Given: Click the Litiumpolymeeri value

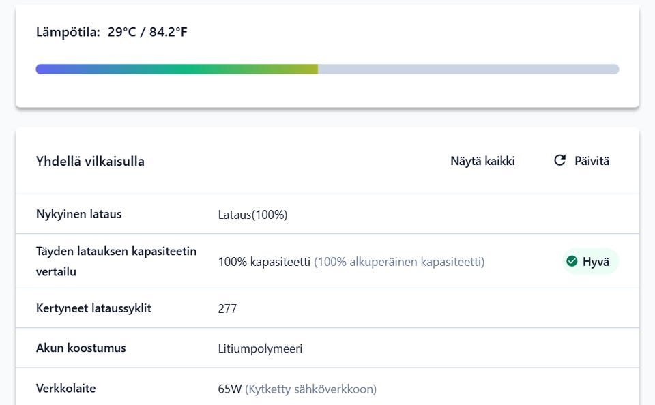Looking at the screenshot, I should 260,349.
